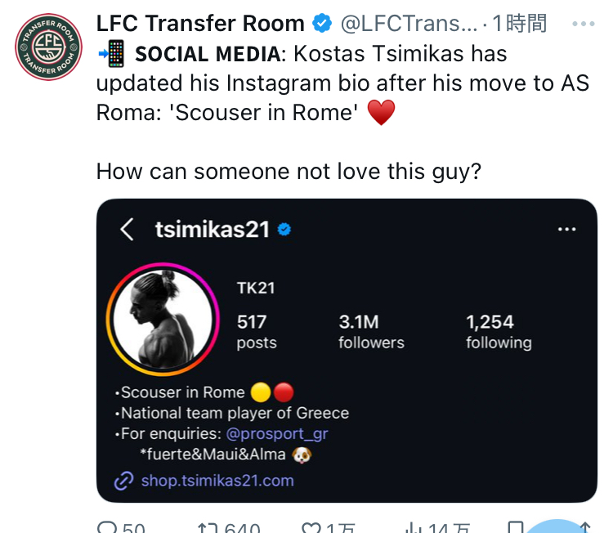Viewport: 613px width, 533px height.
Task: Open the 3.1M followers list
Action: coord(370,332)
